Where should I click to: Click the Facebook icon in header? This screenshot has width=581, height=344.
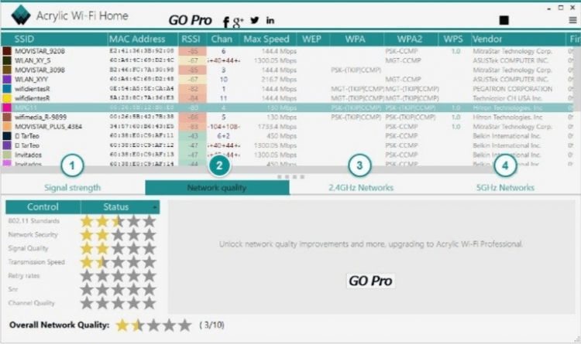[x=225, y=21]
